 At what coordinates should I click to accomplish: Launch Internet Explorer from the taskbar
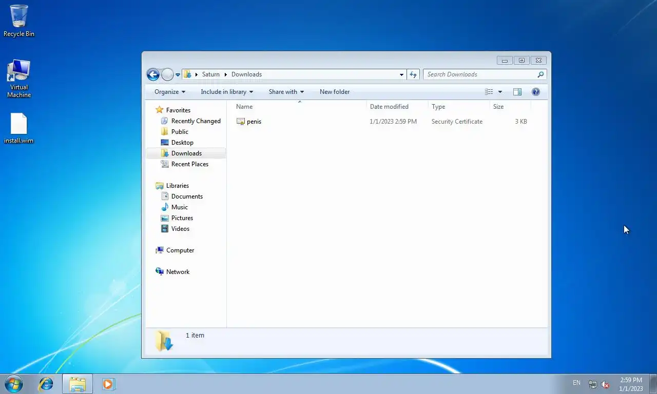tap(46, 384)
